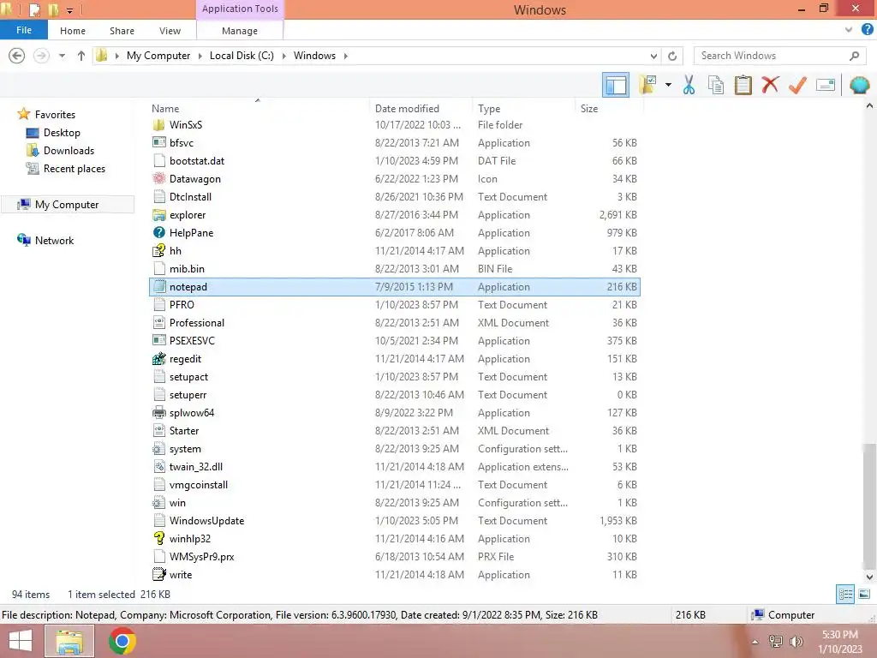Select the write application icon
This screenshot has width=877, height=658.
point(158,575)
